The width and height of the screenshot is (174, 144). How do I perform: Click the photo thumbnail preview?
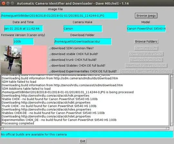(x=11, y=60)
